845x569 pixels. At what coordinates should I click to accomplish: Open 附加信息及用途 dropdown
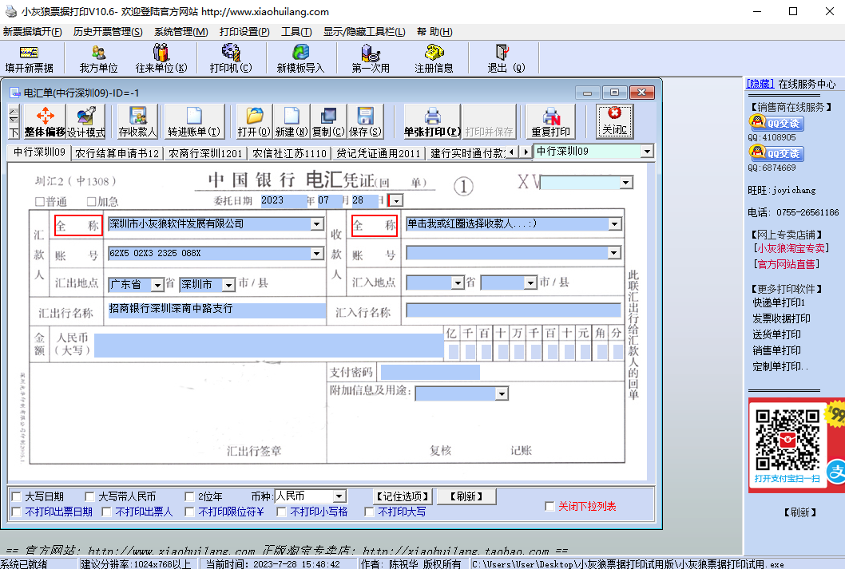point(502,394)
